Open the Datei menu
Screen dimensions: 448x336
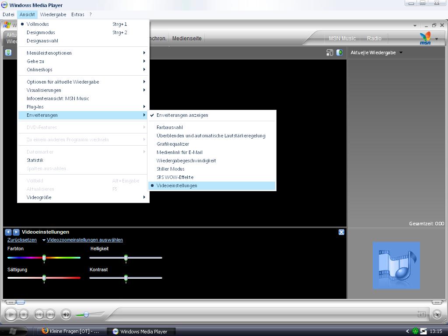click(x=9, y=14)
